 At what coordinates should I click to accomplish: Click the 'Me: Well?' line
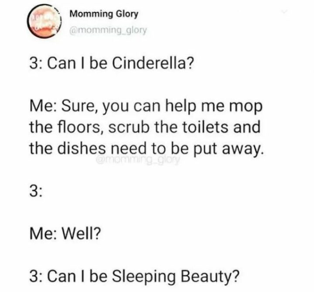pyautogui.click(x=65, y=233)
